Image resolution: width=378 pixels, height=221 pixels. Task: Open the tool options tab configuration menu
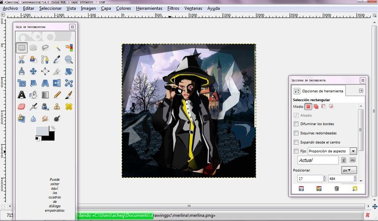click(x=361, y=91)
